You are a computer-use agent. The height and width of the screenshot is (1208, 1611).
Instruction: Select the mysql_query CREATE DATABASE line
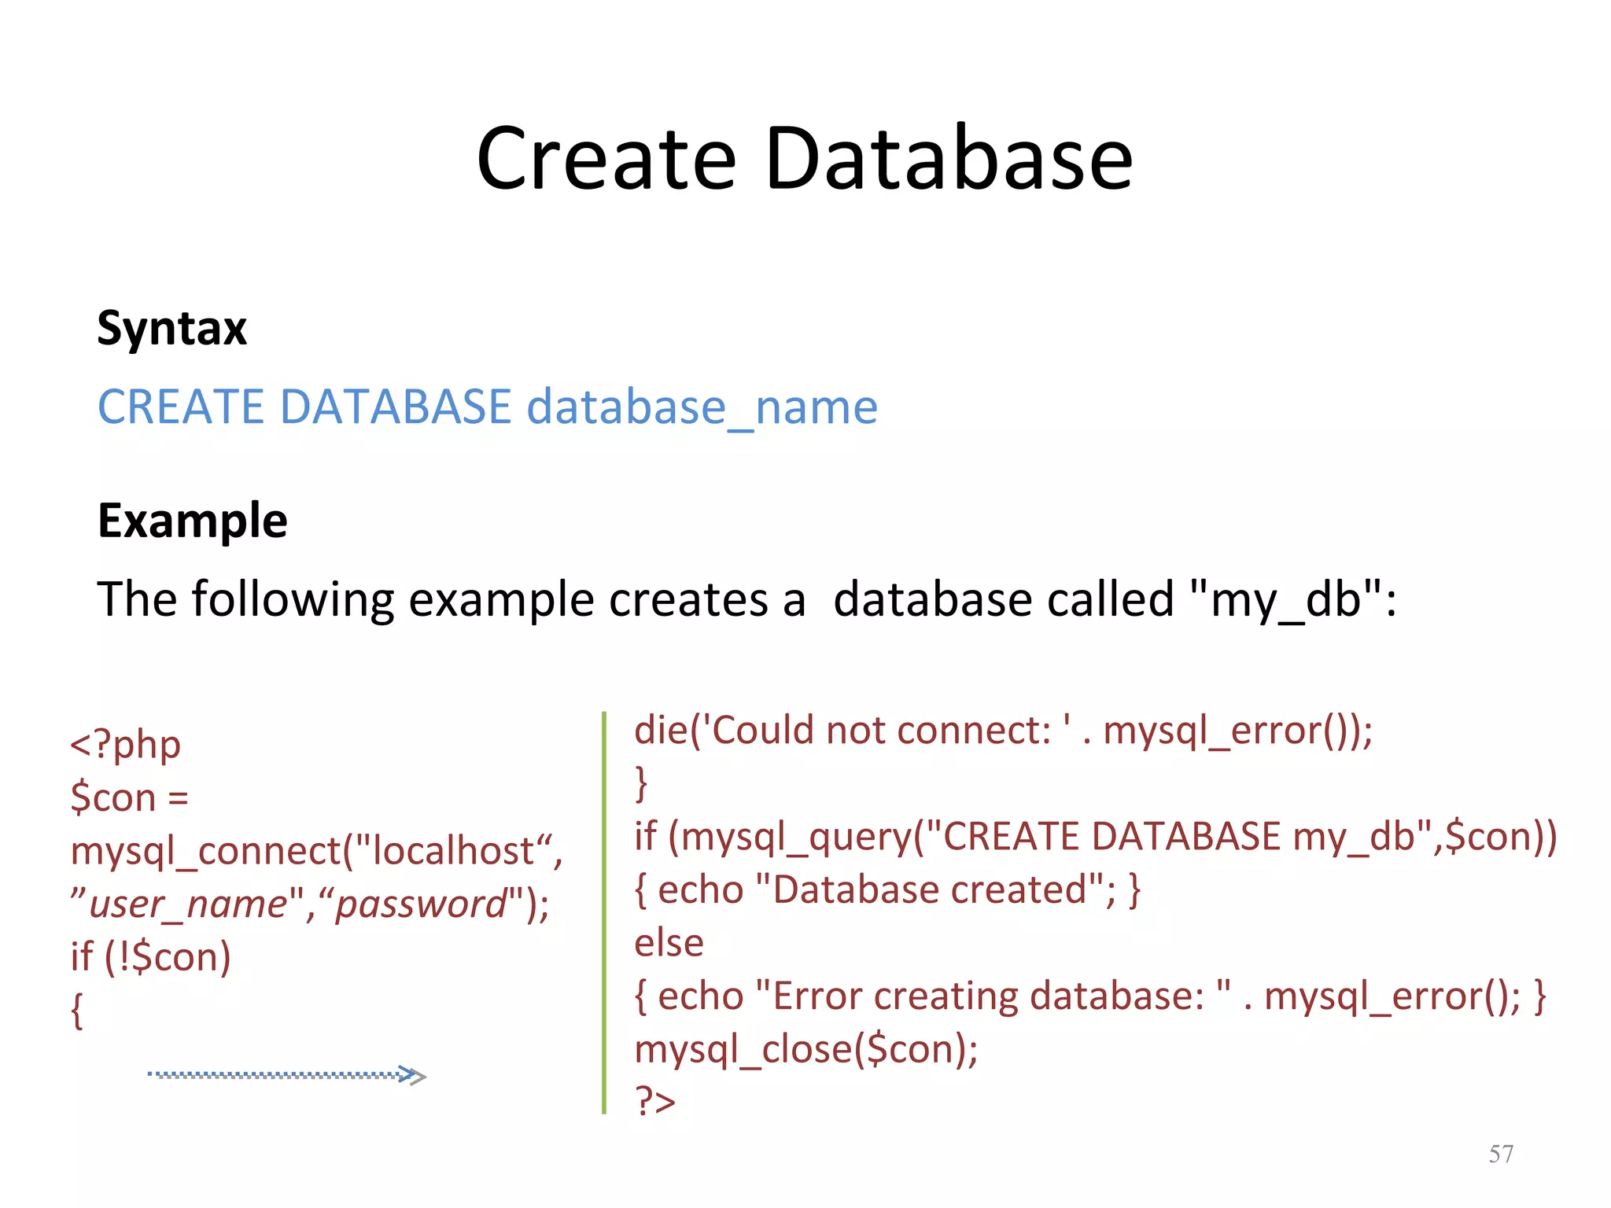tap(1095, 837)
